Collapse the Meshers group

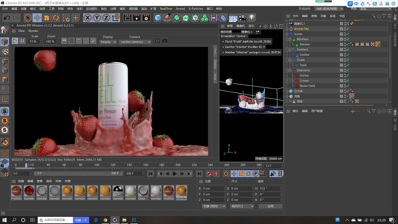tap(289, 39)
